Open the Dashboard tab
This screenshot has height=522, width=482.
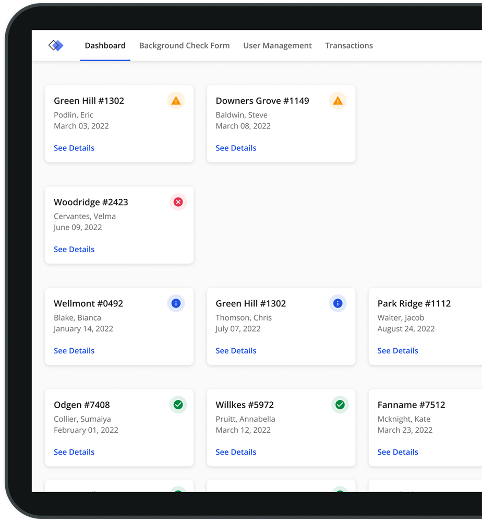pyautogui.click(x=105, y=45)
